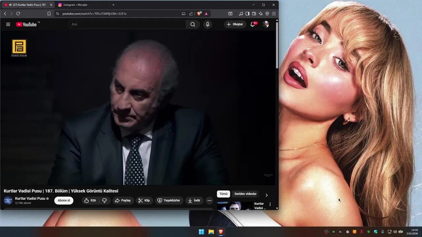Open Brave Shields lion icon
Viewport: 422px width, 237px height.
pos(199,14)
